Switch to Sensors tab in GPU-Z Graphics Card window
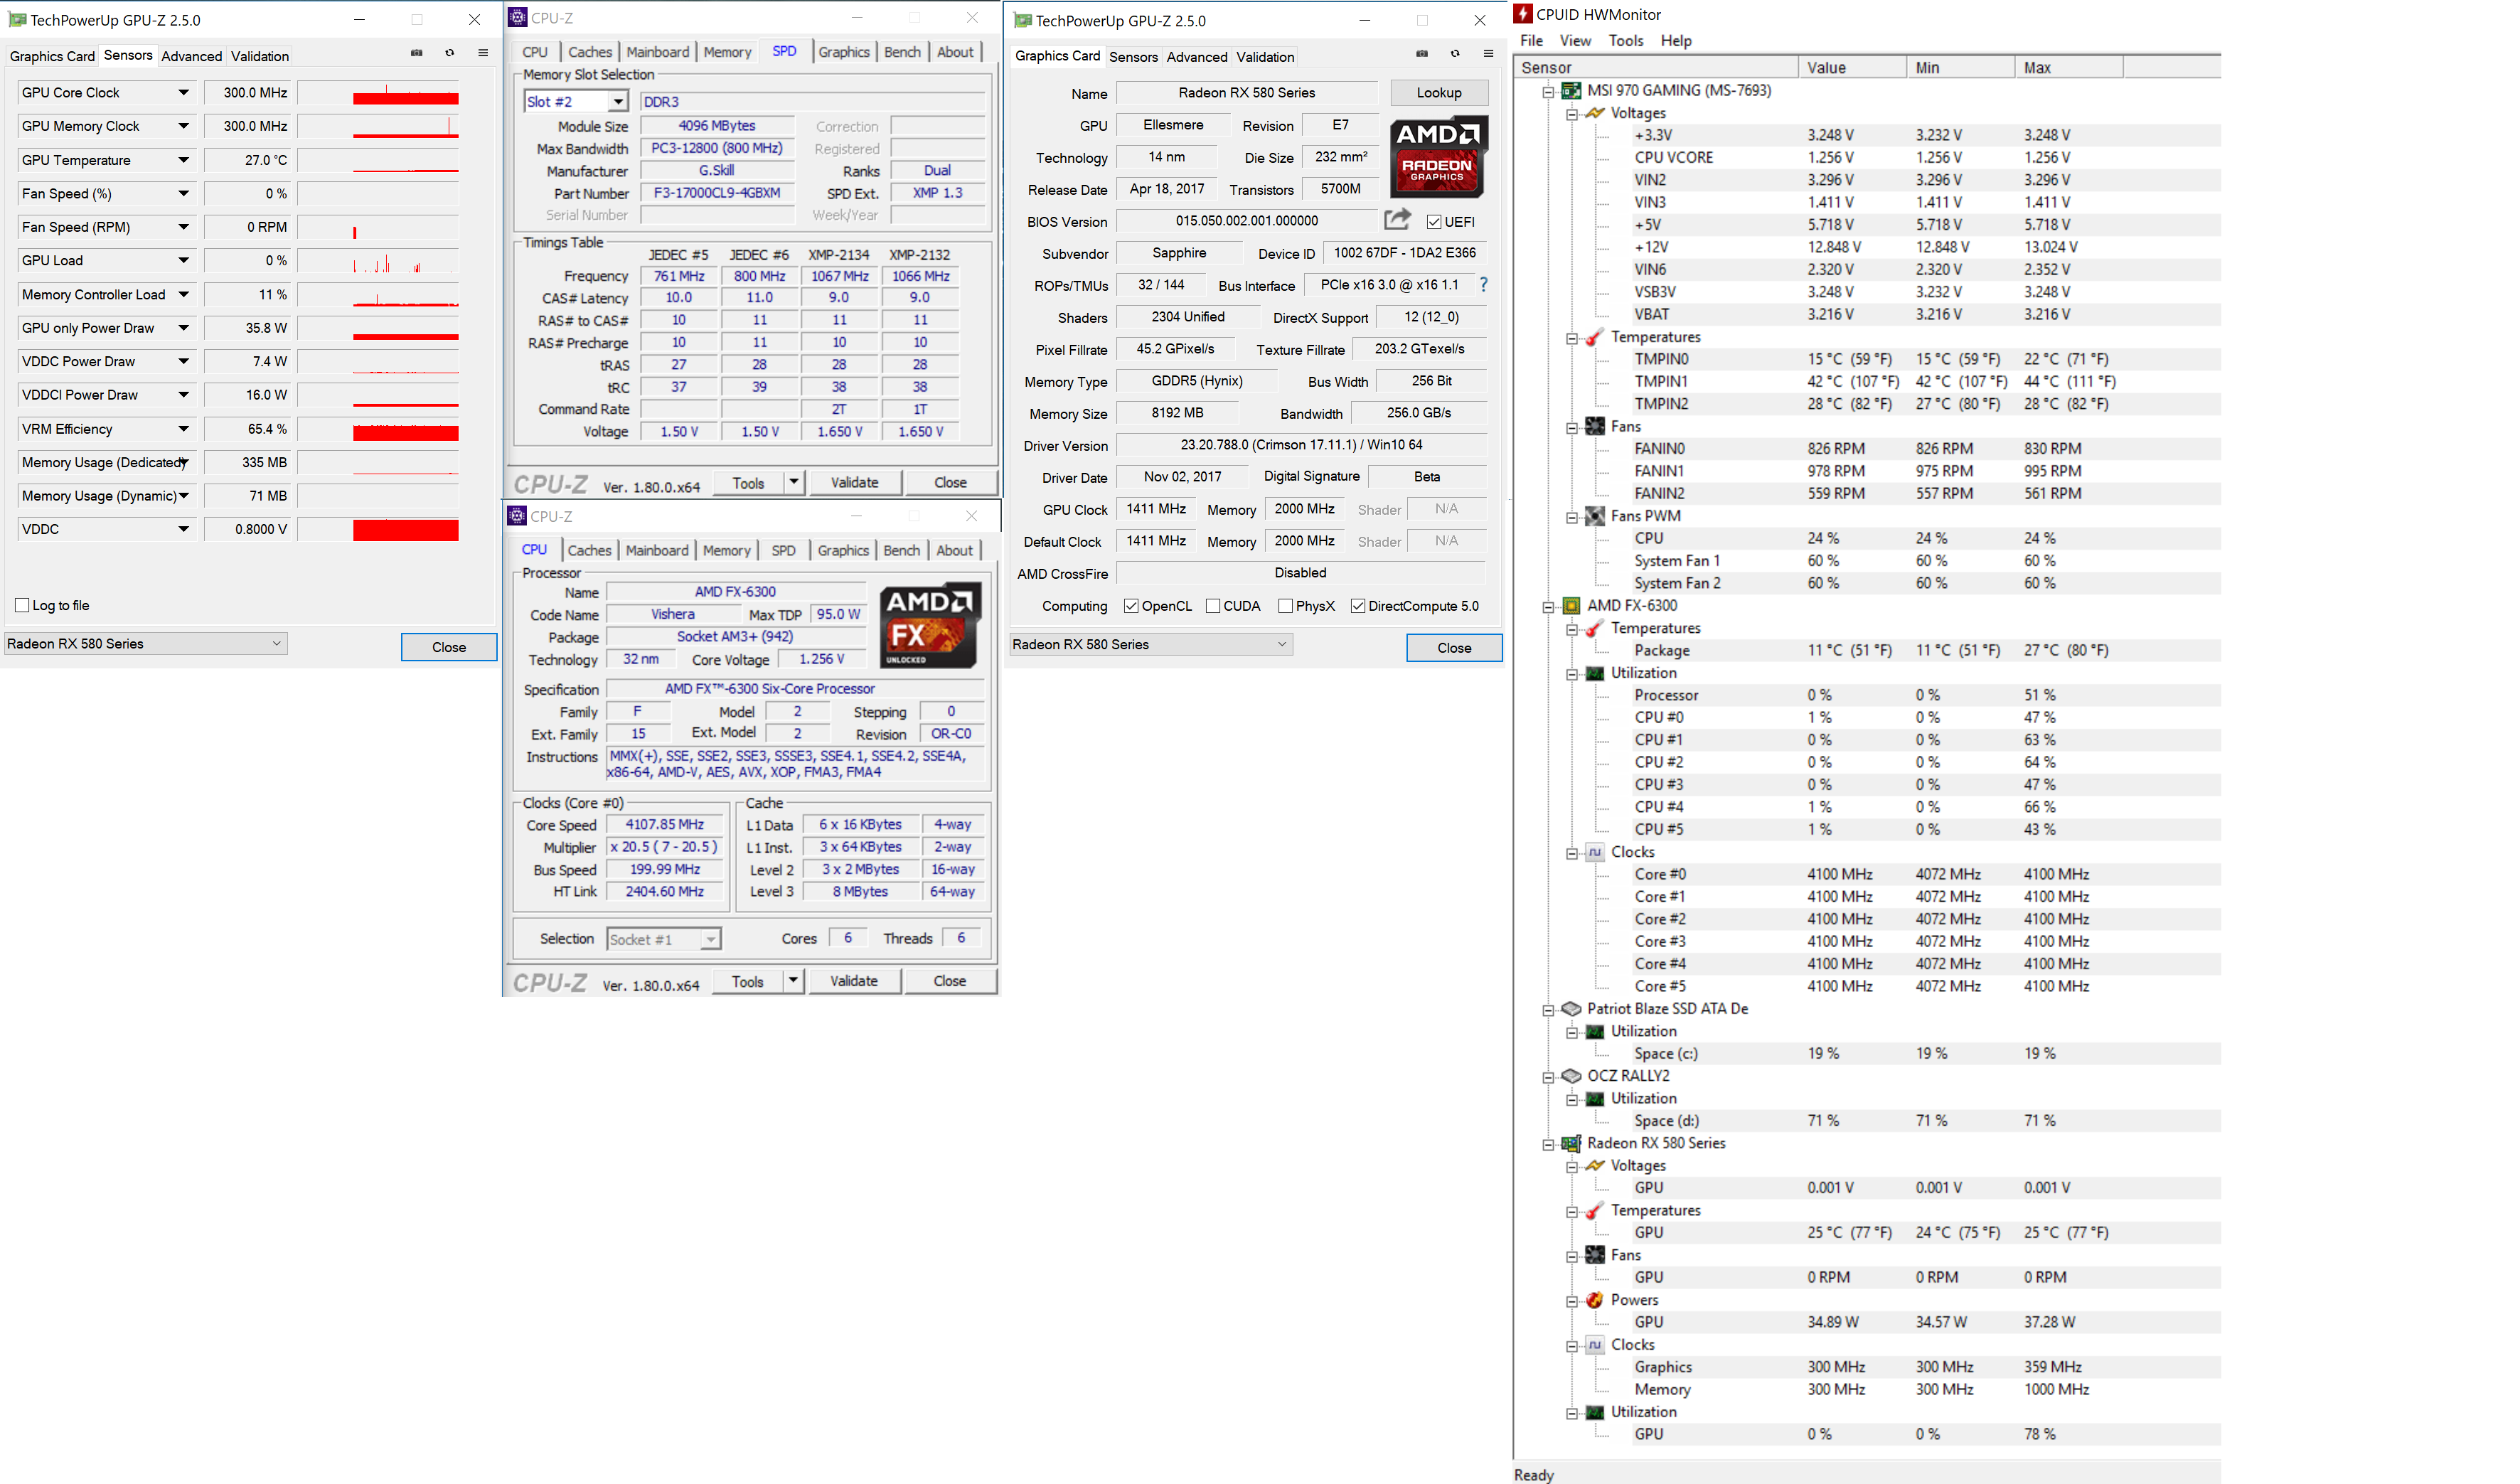Image resolution: width=2520 pixels, height=1484 pixels. click(x=1133, y=57)
